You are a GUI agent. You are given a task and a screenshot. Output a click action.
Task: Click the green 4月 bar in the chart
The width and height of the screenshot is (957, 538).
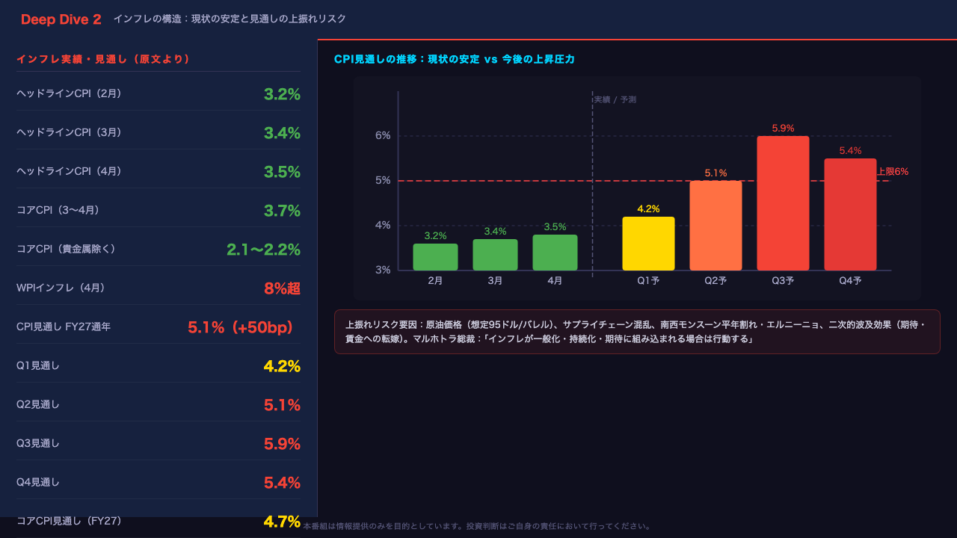click(555, 253)
